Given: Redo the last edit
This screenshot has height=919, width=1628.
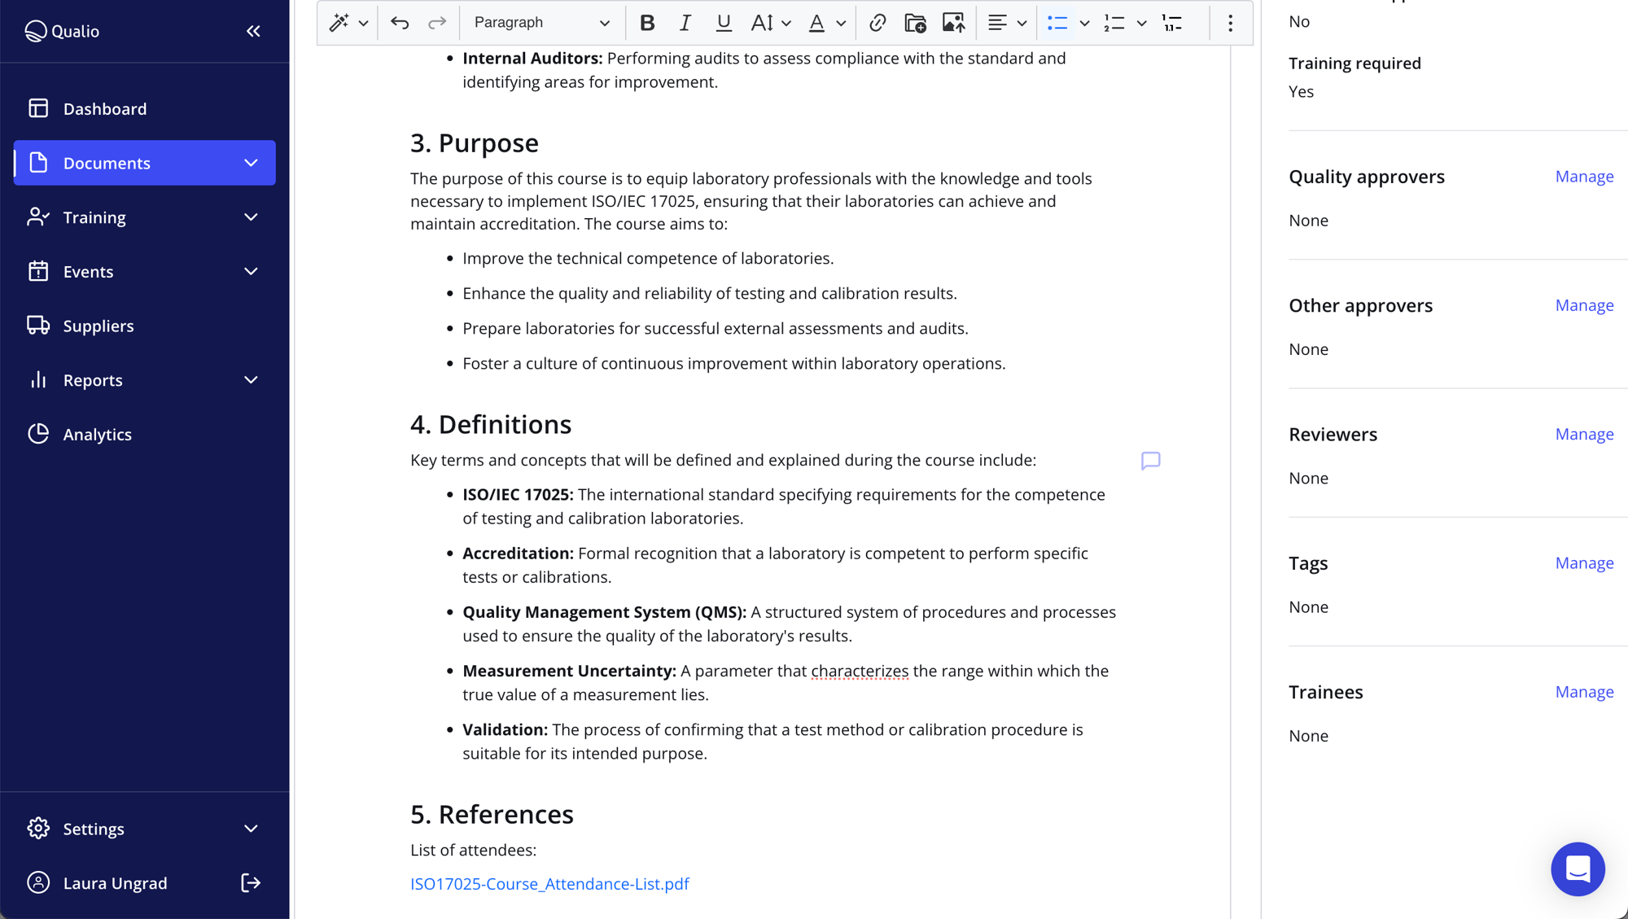Looking at the screenshot, I should pos(438,23).
